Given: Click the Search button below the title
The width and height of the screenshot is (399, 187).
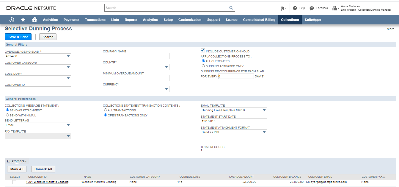Looking at the screenshot, I should (x=48, y=37).
